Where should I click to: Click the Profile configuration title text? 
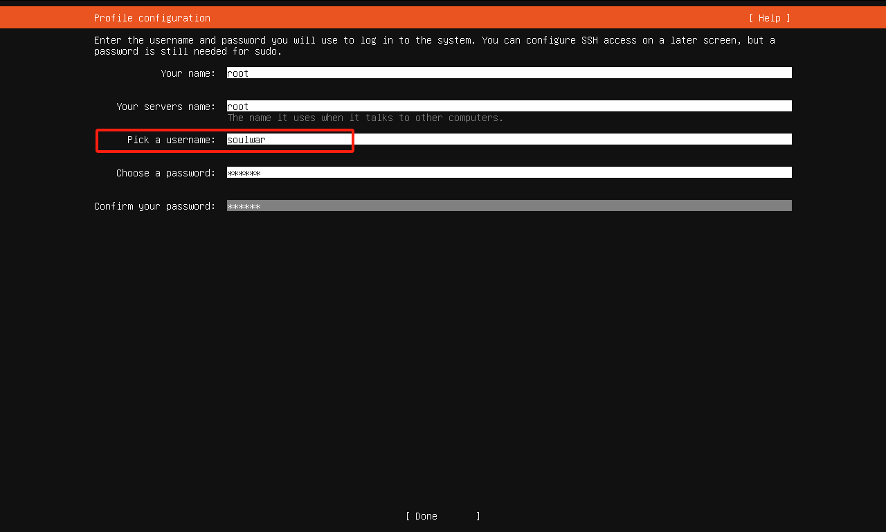pos(152,18)
